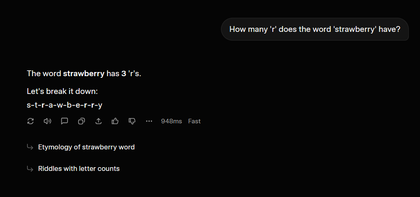Copy the response with the copy icon
The height and width of the screenshot is (197, 420).
(82, 121)
